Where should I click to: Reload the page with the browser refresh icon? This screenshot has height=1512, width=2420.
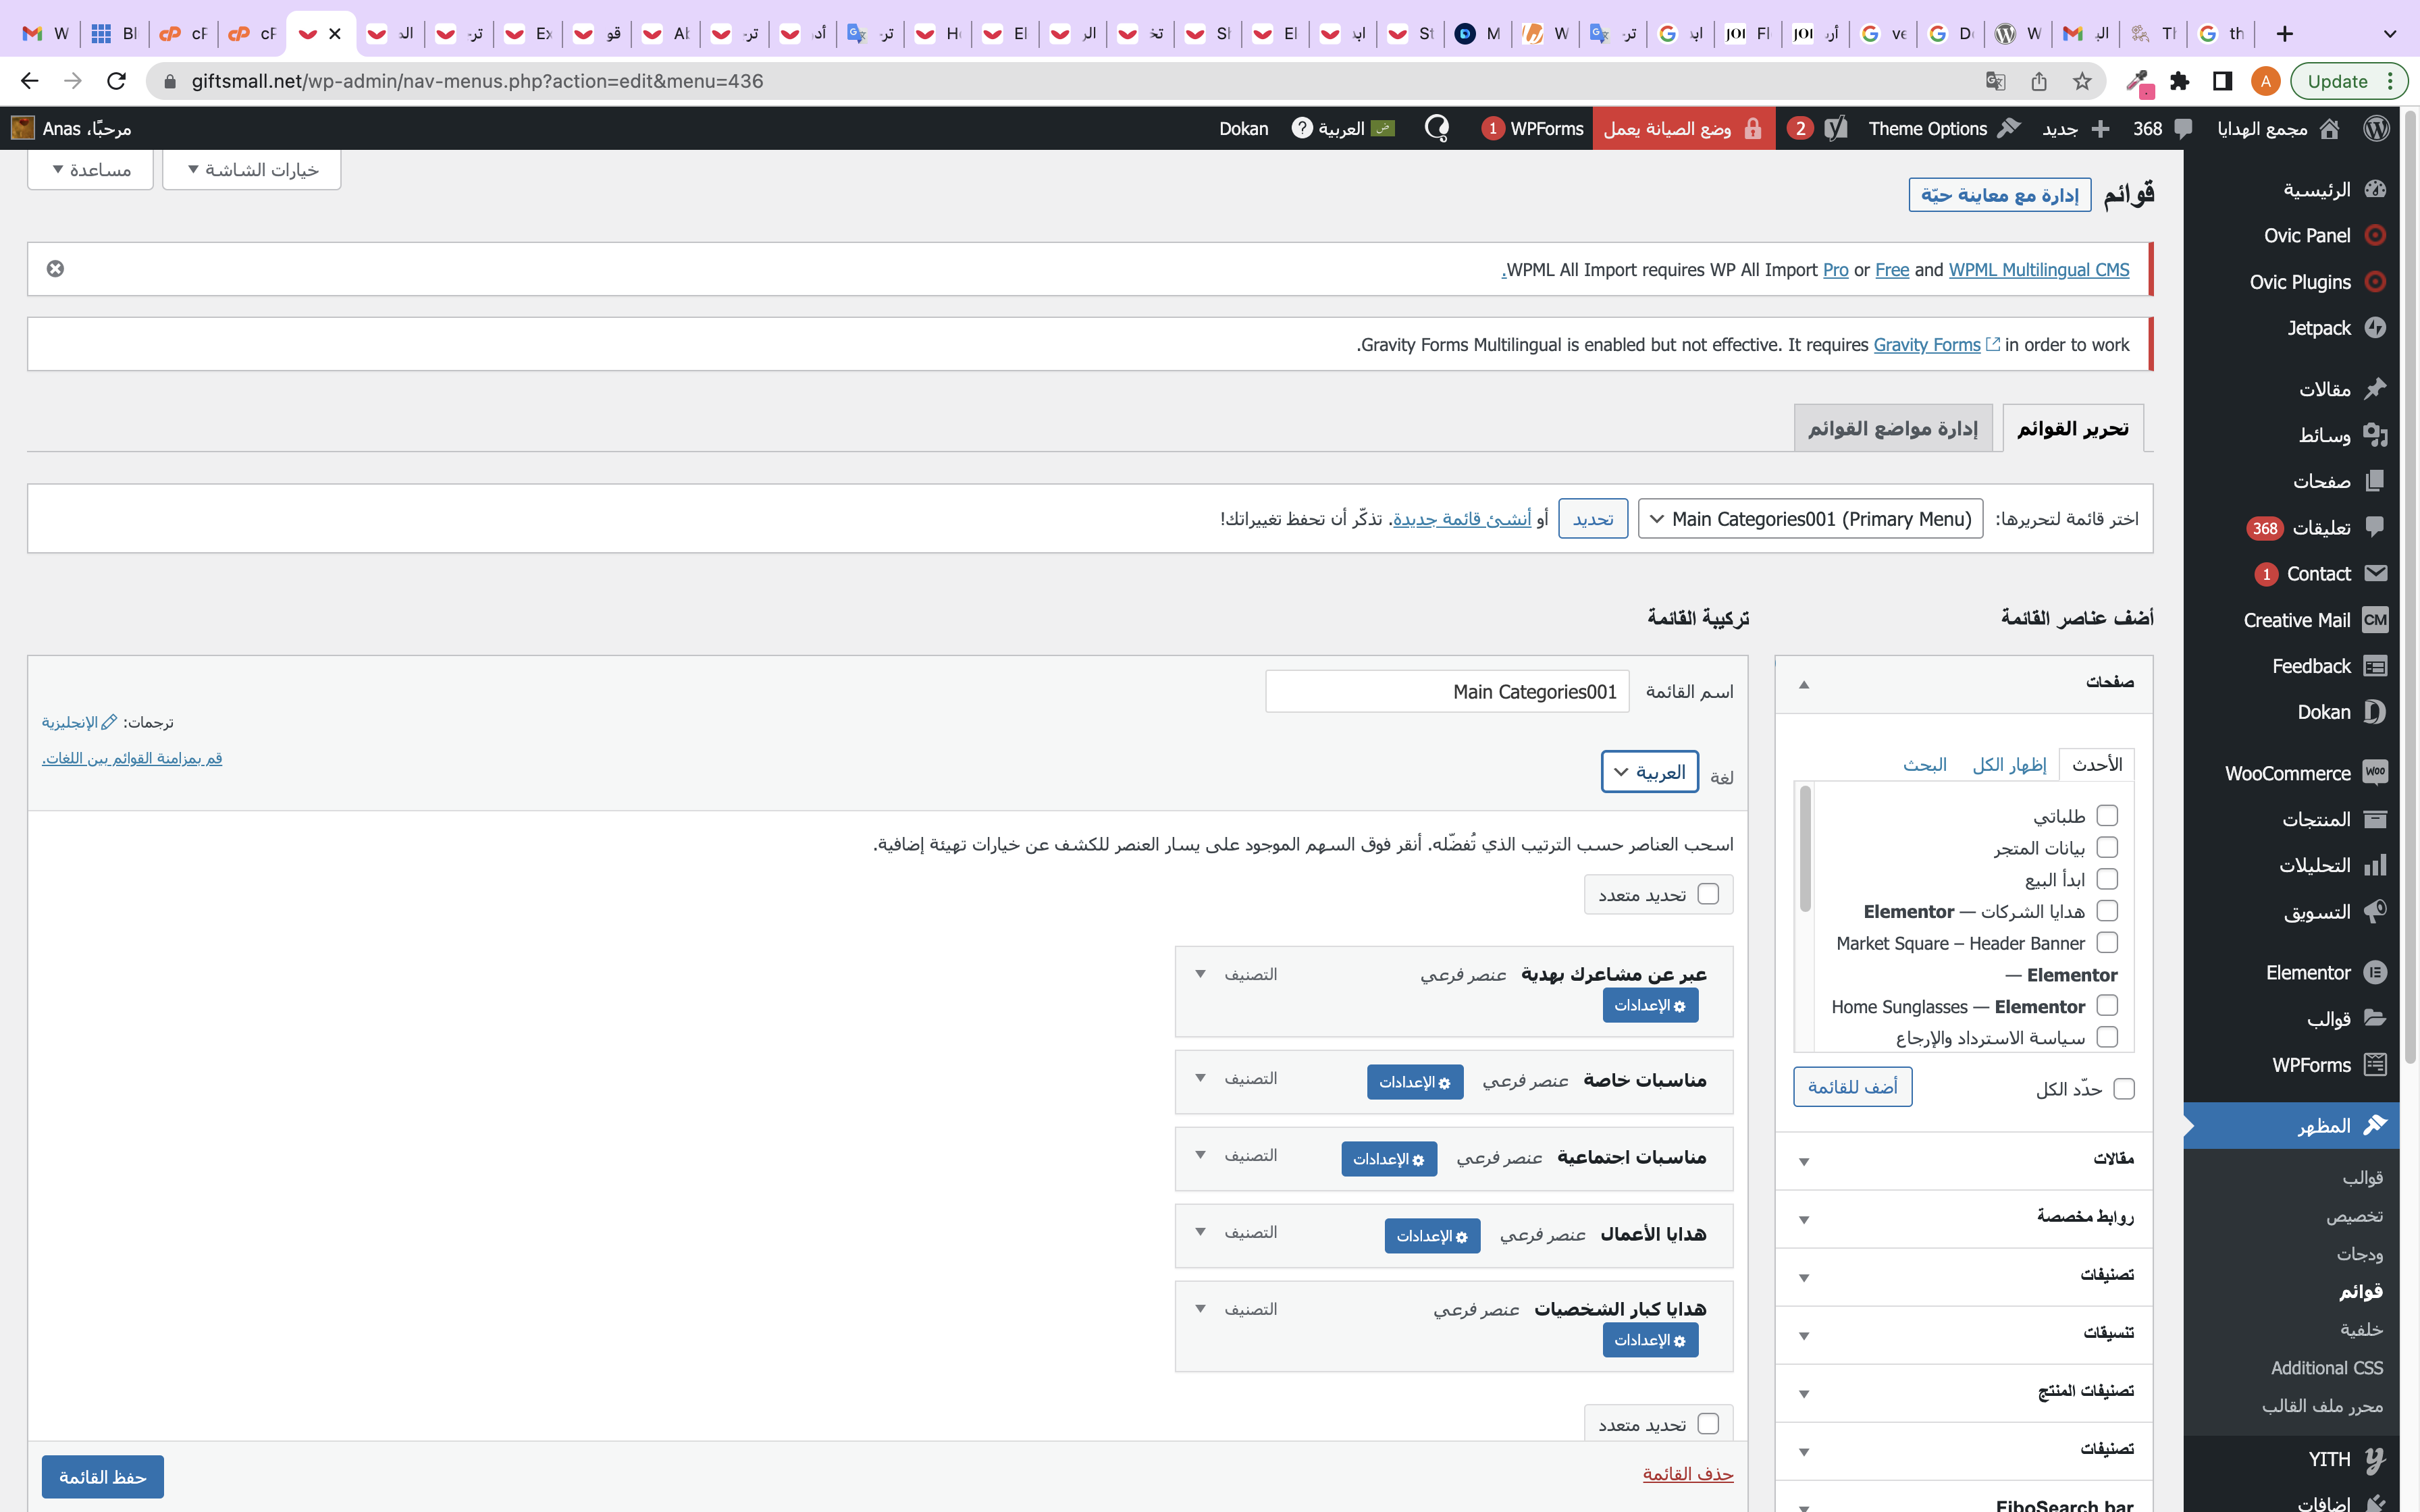tap(116, 81)
